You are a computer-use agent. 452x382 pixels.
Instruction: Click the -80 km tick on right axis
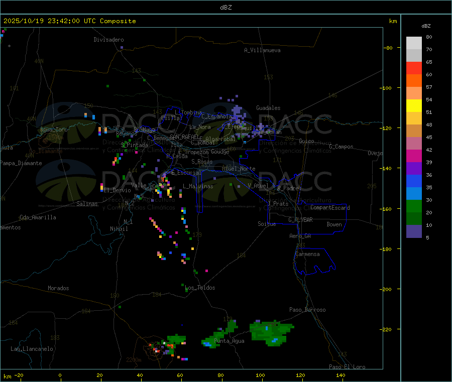(x=388, y=48)
